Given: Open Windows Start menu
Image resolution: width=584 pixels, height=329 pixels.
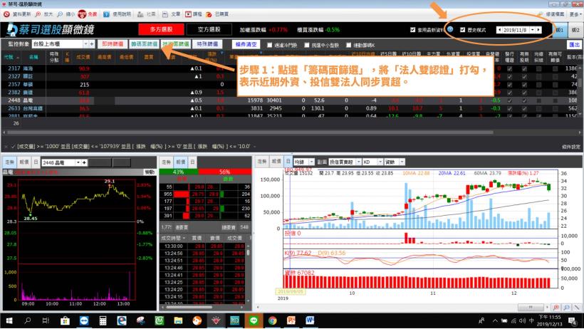Looking at the screenshot, I should click(x=9, y=320).
